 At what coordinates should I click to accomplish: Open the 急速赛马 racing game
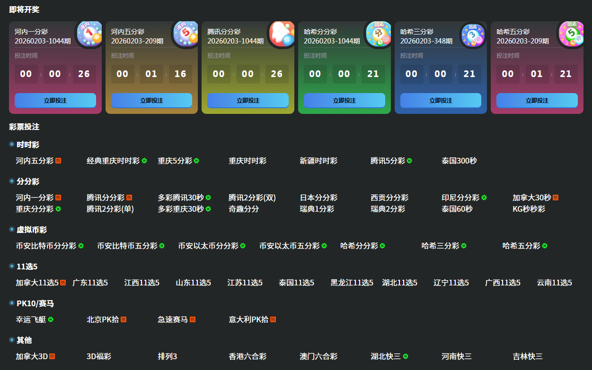(173, 319)
